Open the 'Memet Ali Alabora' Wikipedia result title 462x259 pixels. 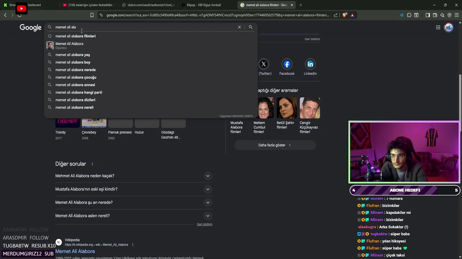point(75,251)
